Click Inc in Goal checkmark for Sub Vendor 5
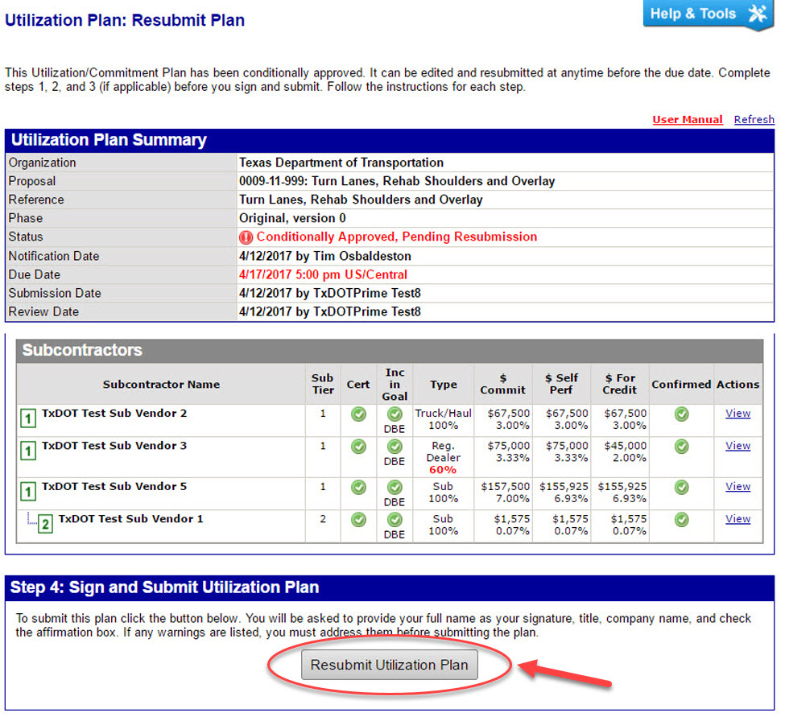This screenshot has width=785, height=717. pos(395,488)
